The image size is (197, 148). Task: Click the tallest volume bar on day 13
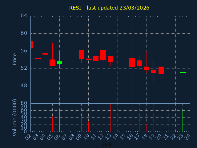coord(110,118)
